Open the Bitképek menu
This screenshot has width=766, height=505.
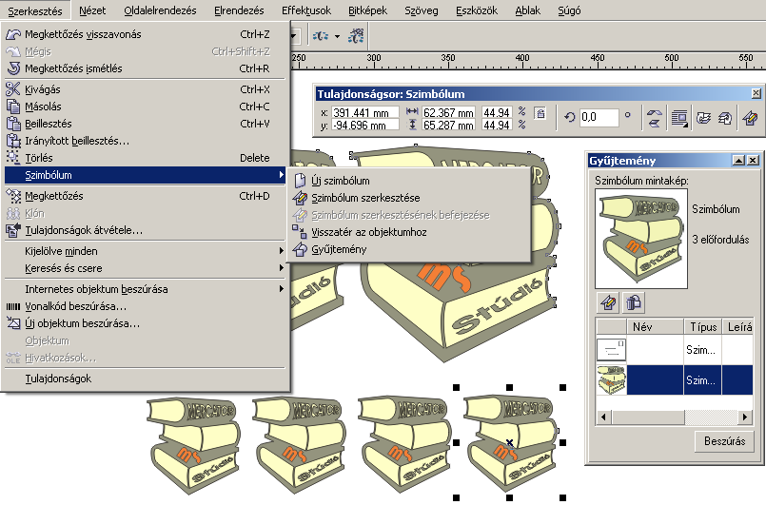point(368,10)
